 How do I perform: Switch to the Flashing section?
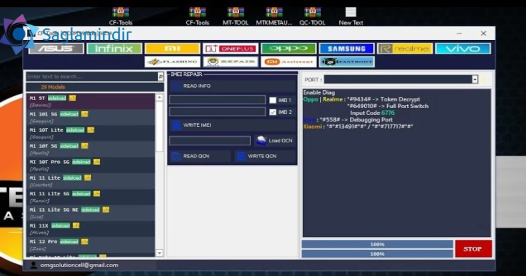coord(172,62)
